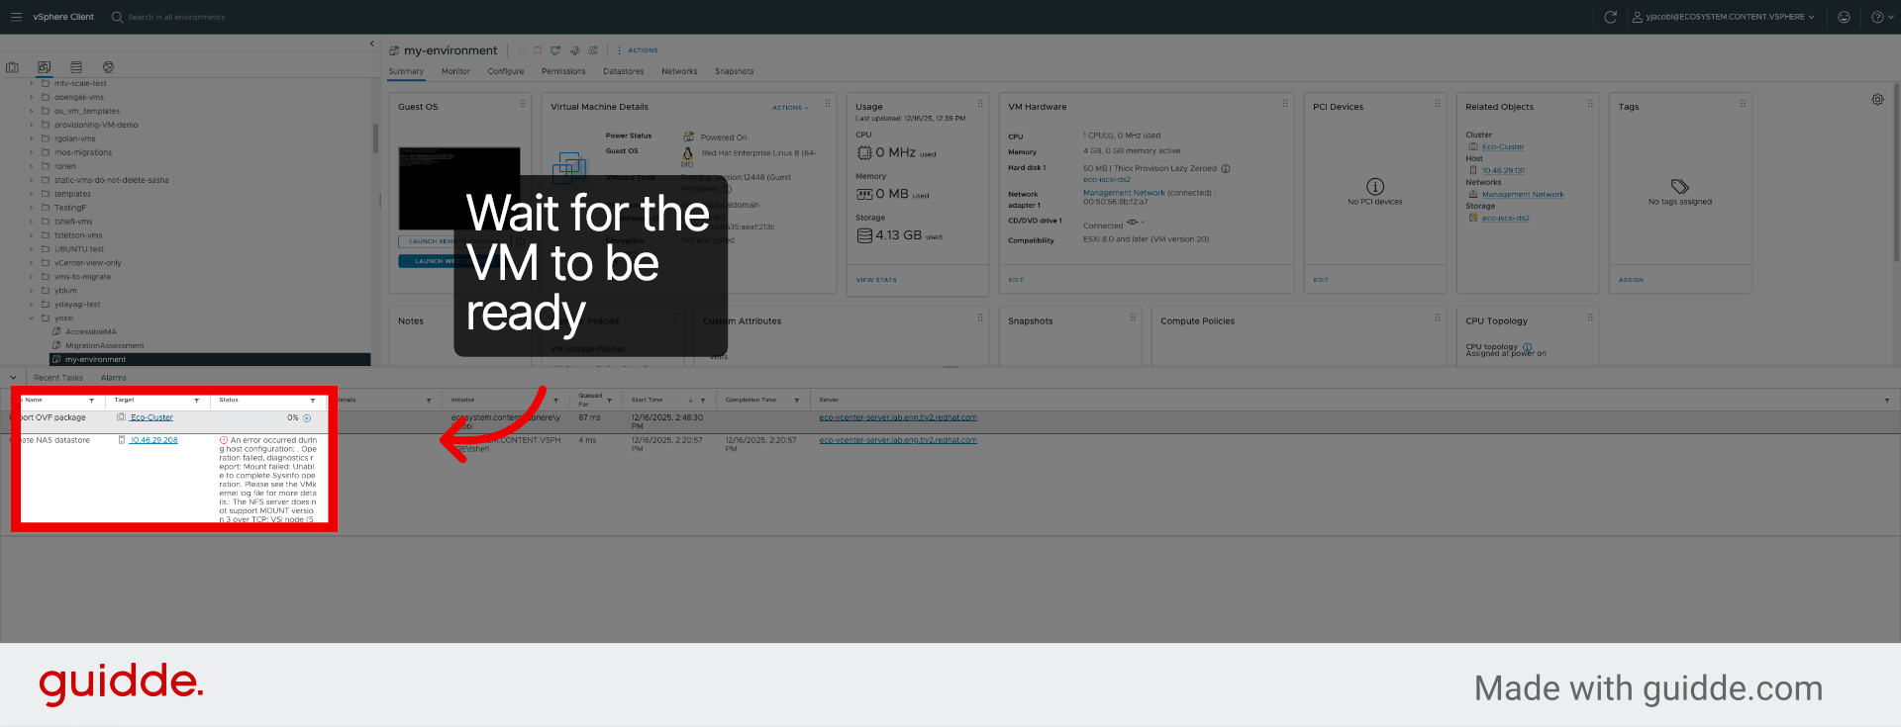Expand the templates folder
Viewport: 1901px width, 727px height.
(32, 195)
